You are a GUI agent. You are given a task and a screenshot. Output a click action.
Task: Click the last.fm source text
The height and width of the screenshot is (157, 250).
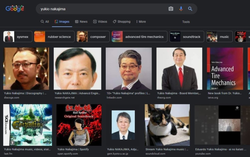tap(8, 153)
